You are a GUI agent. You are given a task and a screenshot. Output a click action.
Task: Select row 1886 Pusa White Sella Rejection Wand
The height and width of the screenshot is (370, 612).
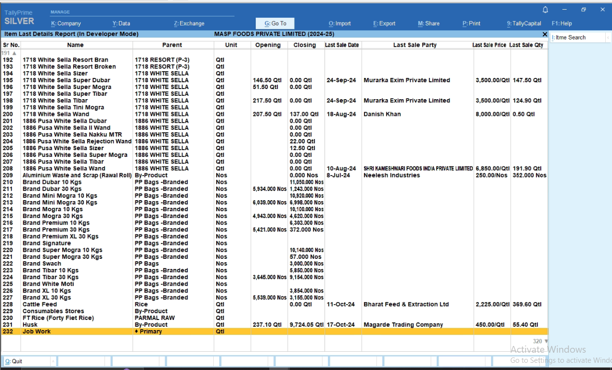pos(274,141)
